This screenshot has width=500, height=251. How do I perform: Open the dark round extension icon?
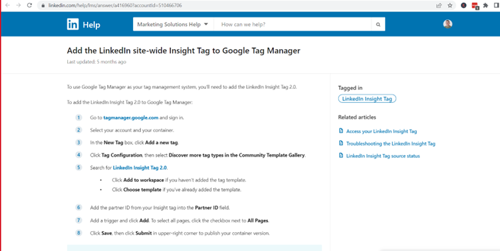tap(463, 5)
